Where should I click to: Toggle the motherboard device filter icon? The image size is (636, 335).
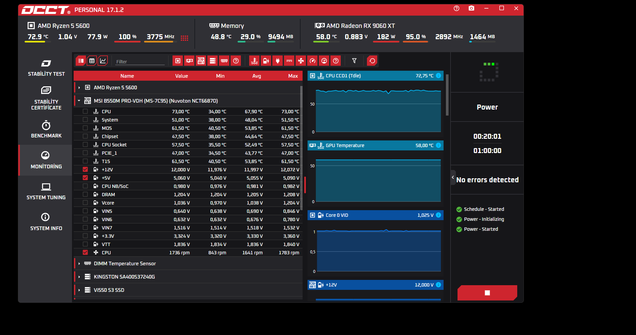click(201, 61)
